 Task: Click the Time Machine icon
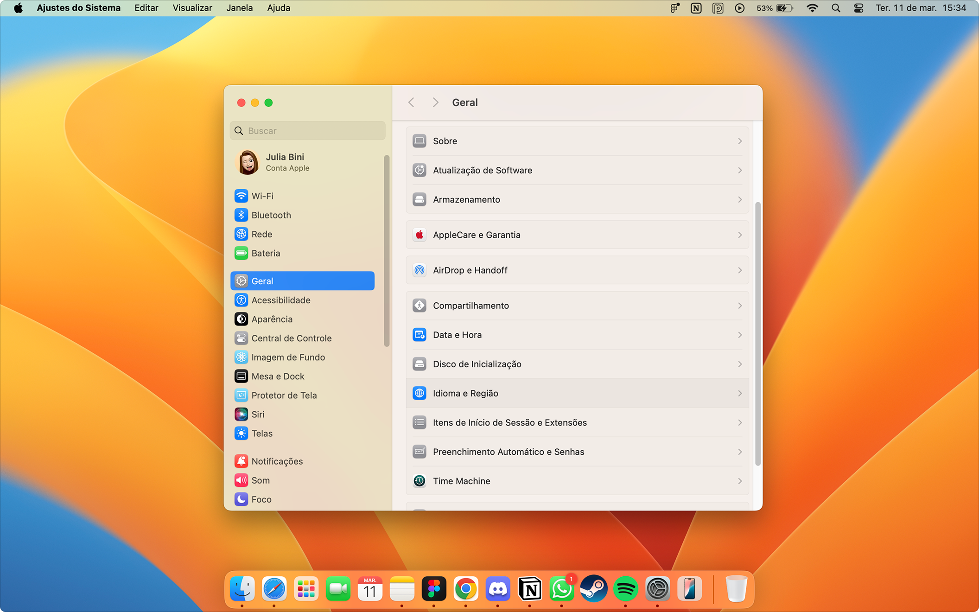(x=420, y=481)
